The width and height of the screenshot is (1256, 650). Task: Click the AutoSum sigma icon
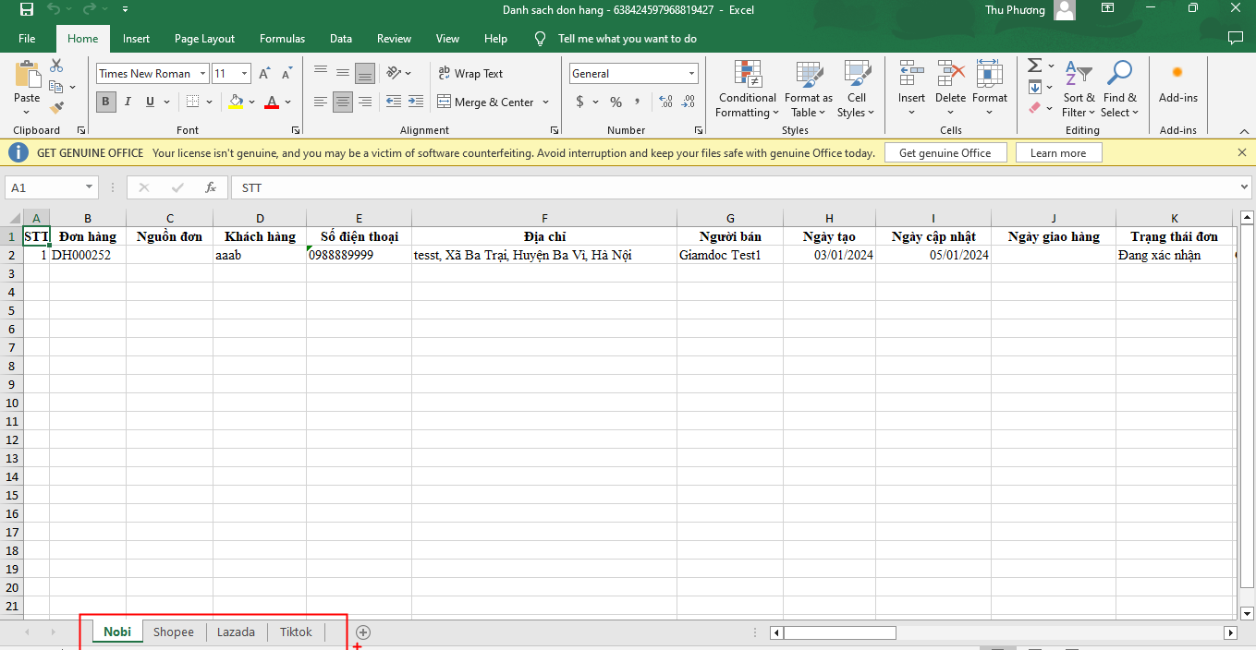click(x=1035, y=66)
